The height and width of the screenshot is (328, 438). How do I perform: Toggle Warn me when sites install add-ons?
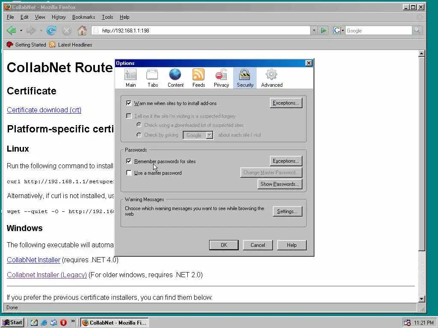coord(129,103)
